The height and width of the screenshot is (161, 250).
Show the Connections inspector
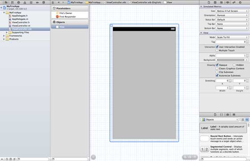coord(240,2)
